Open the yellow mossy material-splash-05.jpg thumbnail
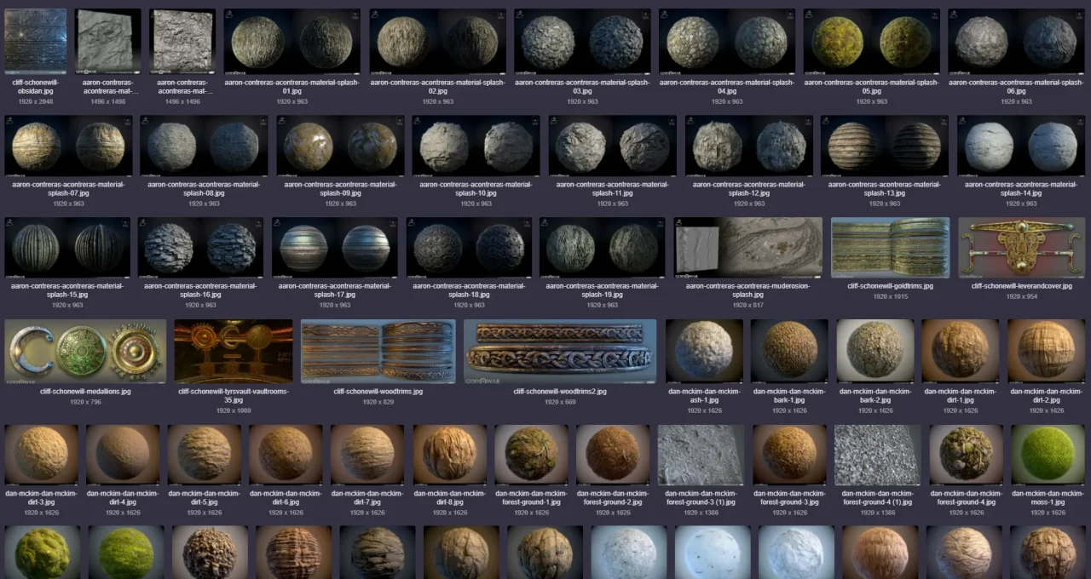This screenshot has width=1091, height=579. click(871, 42)
